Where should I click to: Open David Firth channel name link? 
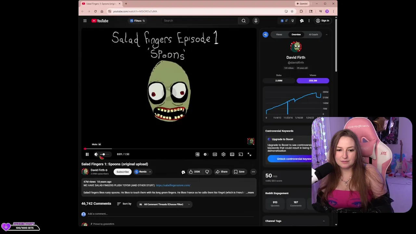[97, 170]
